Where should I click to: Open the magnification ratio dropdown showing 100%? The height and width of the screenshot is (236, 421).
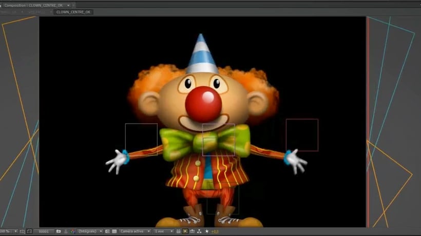(9, 231)
